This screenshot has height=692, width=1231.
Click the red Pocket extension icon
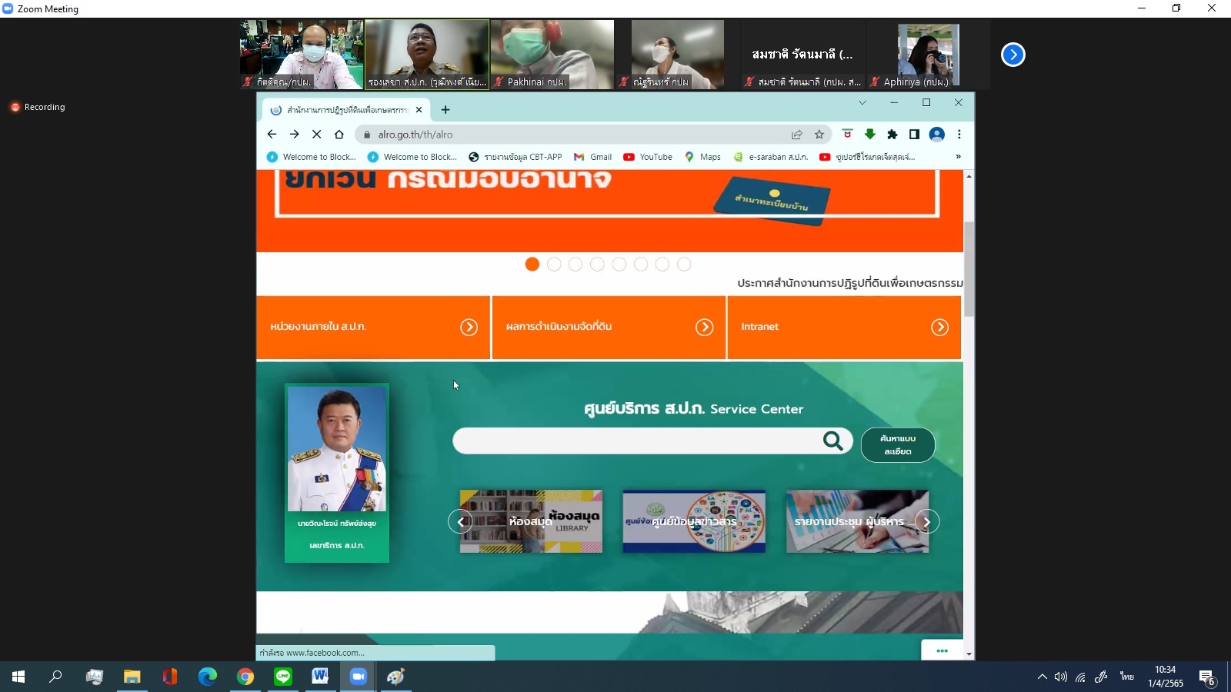(x=847, y=135)
